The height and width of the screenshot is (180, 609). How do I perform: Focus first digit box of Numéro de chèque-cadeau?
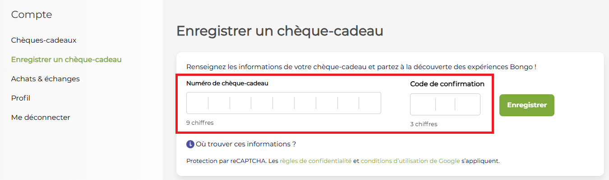click(198, 103)
